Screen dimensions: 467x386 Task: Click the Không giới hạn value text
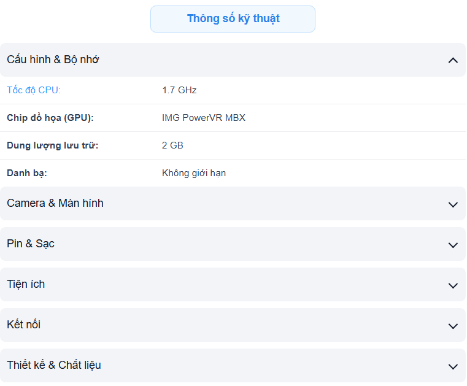pyautogui.click(x=194, y=173)
